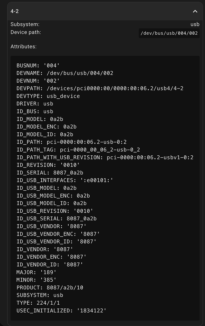
Task: Select the ID_VENDOR '8087' entry
Action: tap(44, 249)
